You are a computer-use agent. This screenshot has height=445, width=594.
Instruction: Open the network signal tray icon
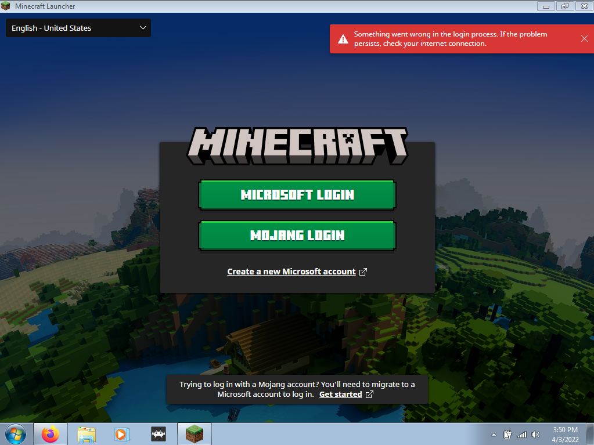(522, 435)
